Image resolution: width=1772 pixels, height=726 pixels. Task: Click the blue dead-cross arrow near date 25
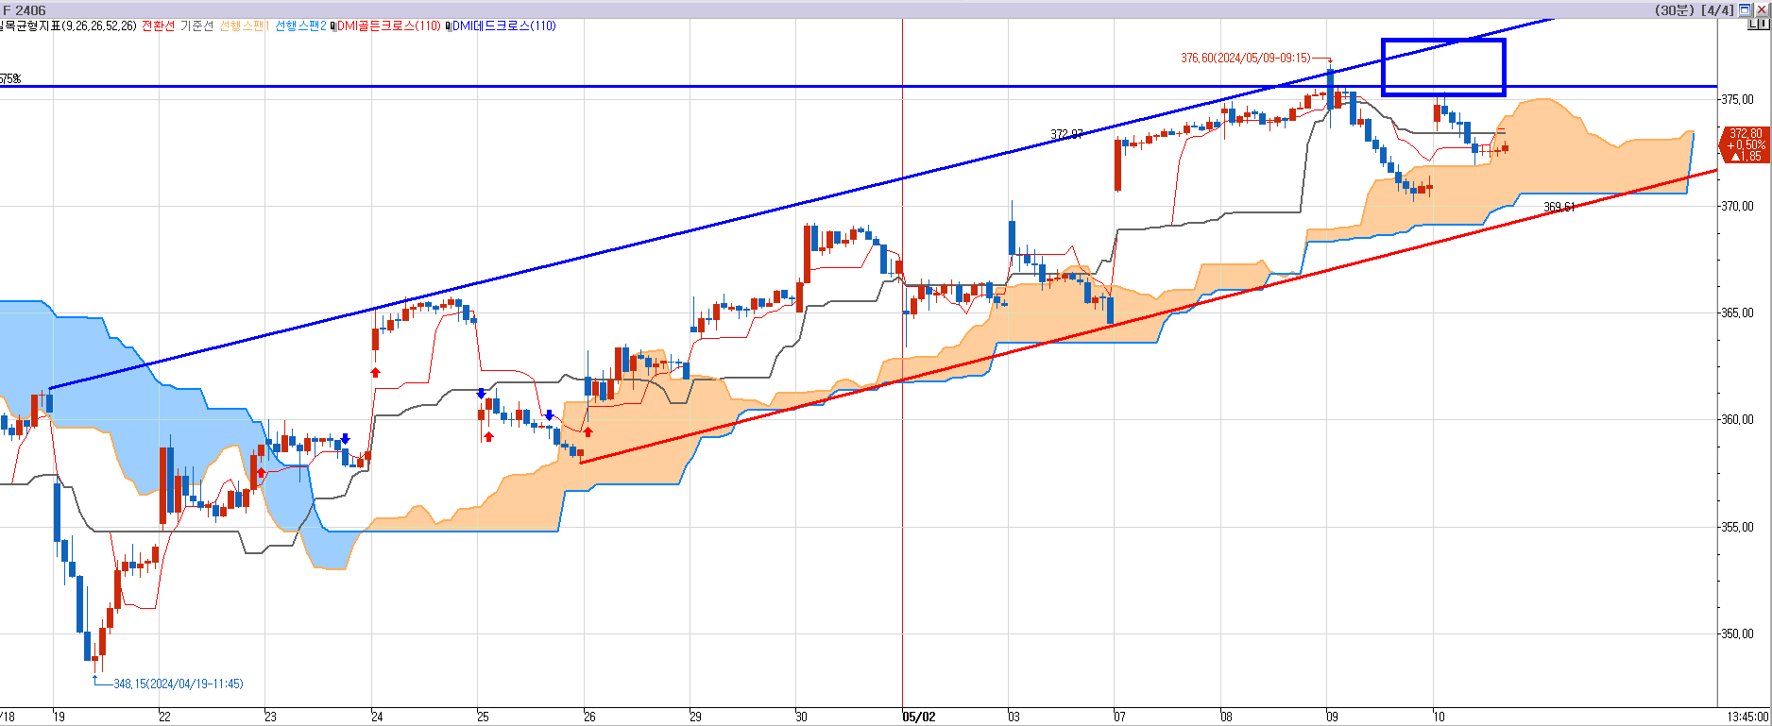pos(482,394)
